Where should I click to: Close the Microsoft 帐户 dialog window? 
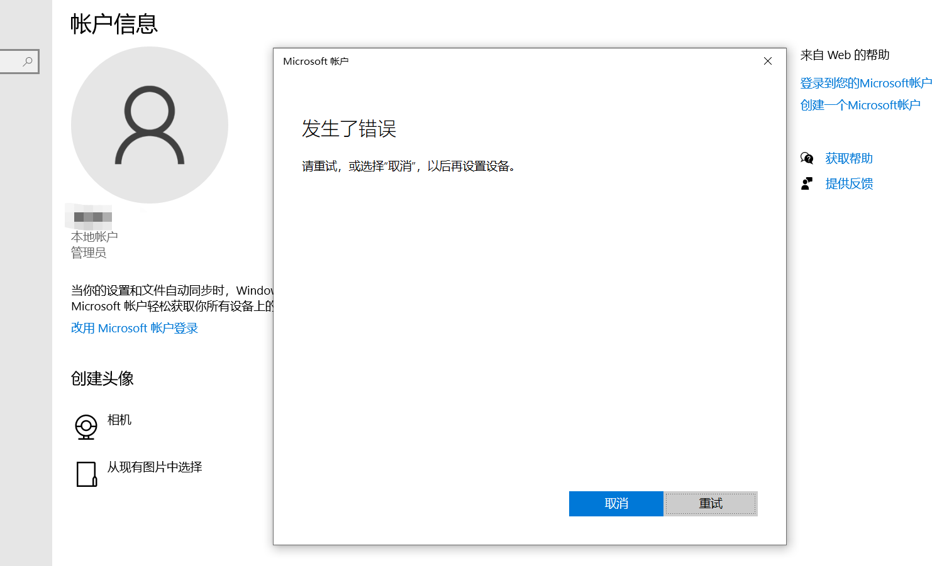click(768, 61)
